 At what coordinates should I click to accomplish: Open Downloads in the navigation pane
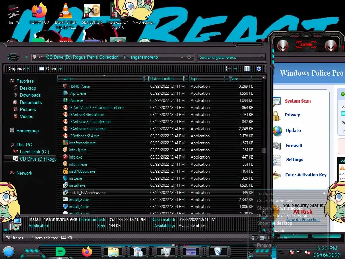click(x=30, y=95)
